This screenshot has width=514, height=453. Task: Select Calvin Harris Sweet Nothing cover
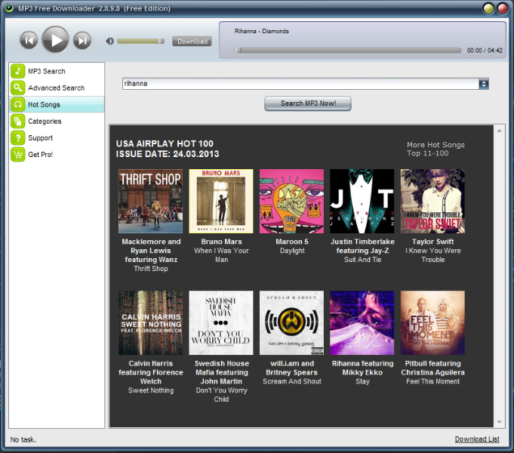[x=150, y=323]
